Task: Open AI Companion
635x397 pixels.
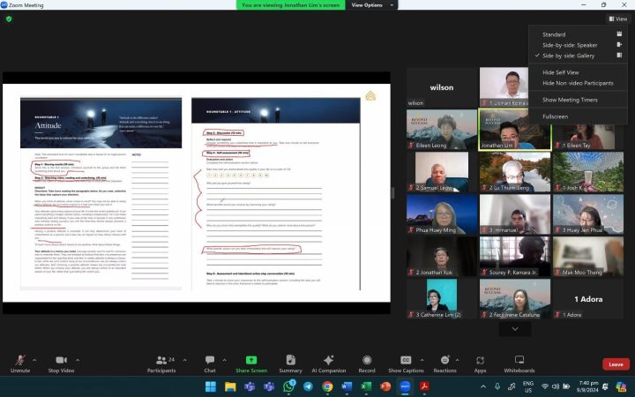Action: pos(328,363)
